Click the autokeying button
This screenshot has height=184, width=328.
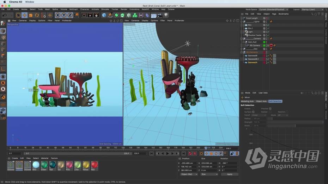coord(195,153)
